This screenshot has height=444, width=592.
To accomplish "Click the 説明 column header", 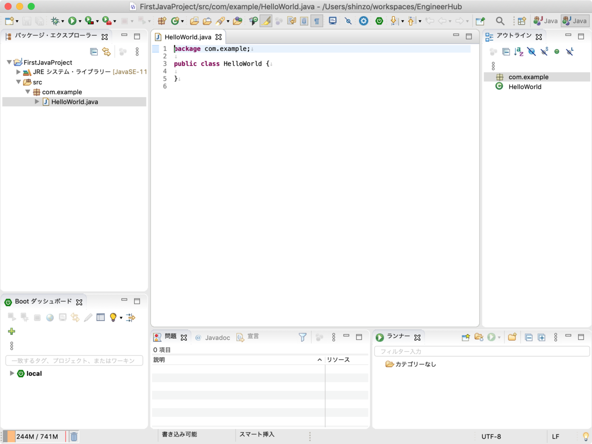I will tap(238, 360).
